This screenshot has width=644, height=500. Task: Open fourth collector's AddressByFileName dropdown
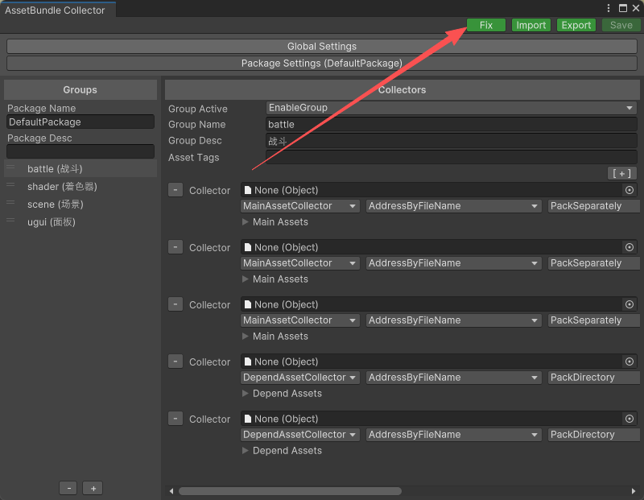tap(454, 377)
